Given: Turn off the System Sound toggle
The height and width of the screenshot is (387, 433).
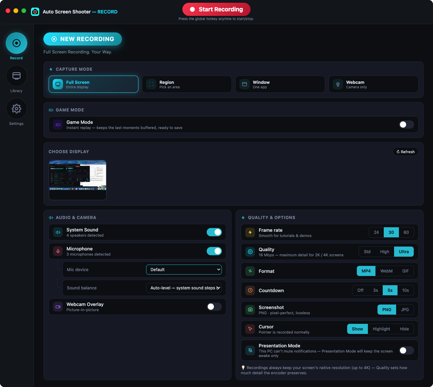Looking at the screenshot, I should pos(214,232).
